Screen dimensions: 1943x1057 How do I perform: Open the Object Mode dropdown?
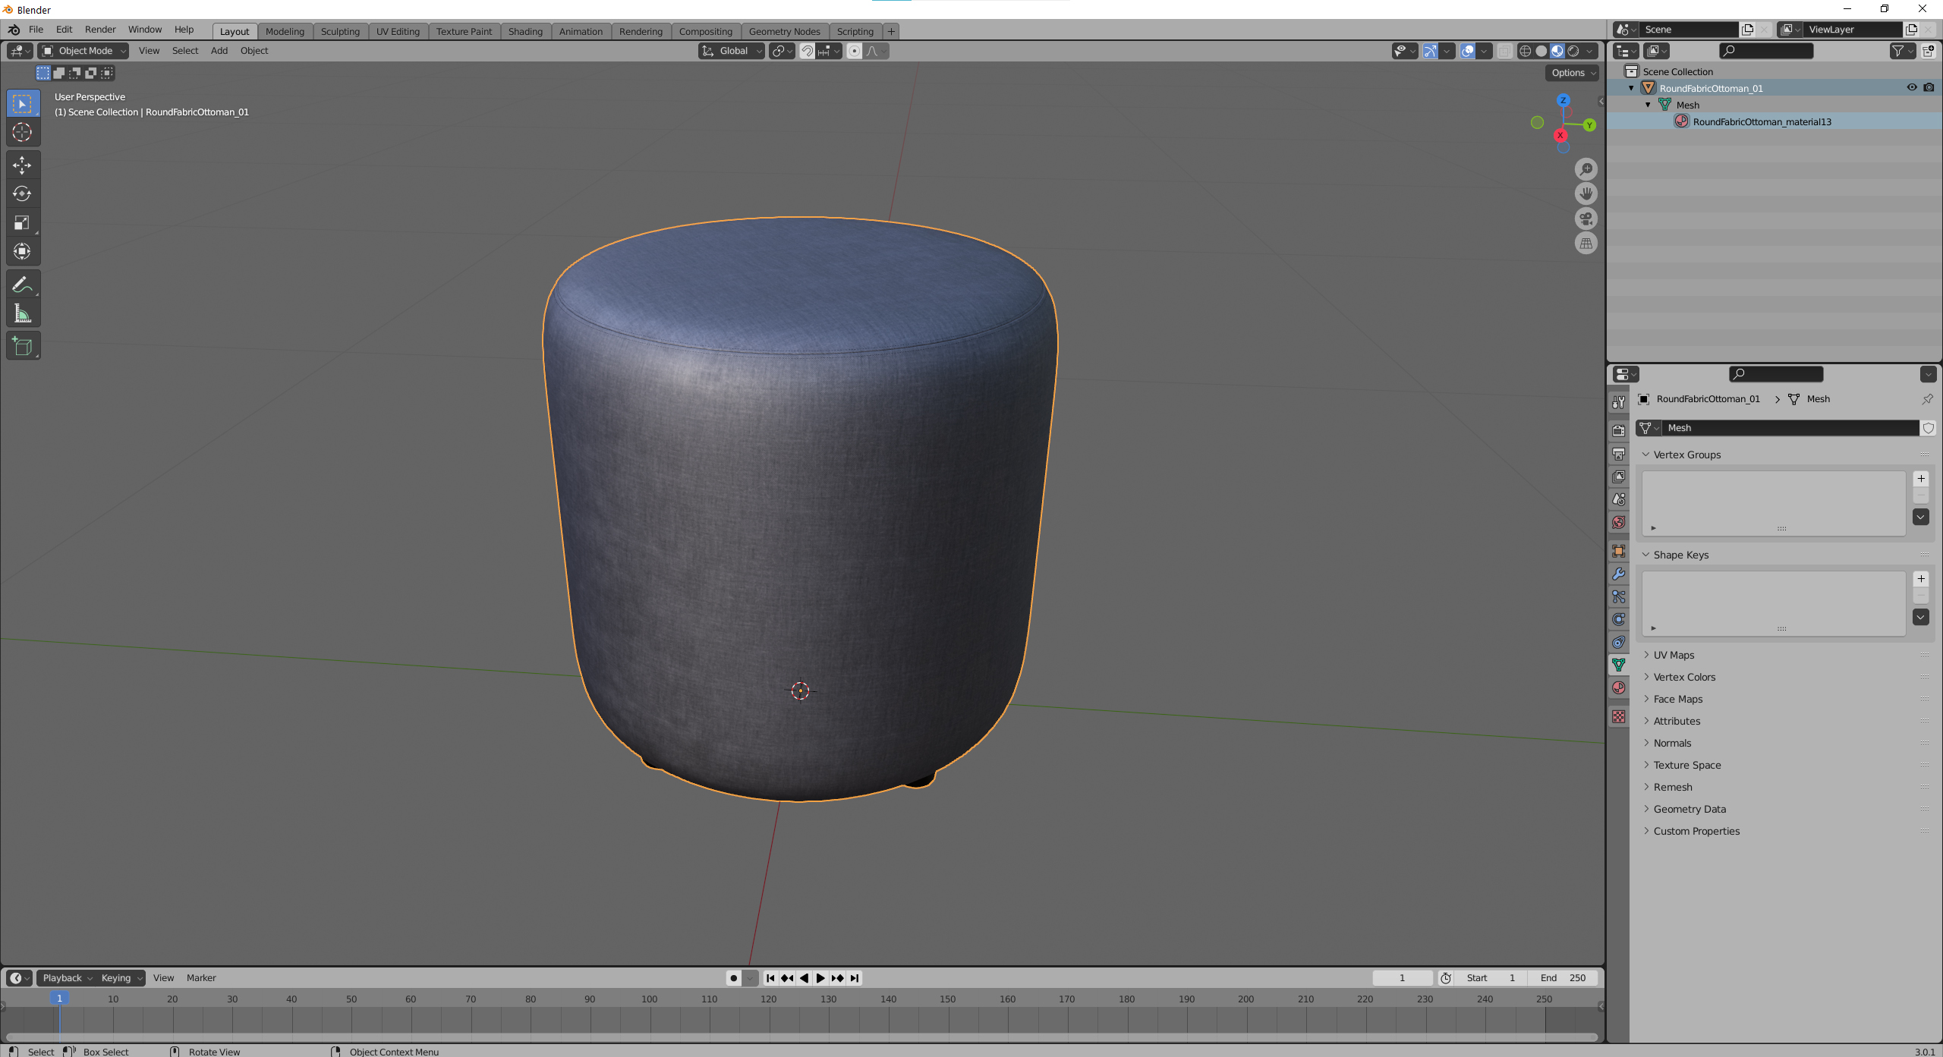(x=83, y=51)
